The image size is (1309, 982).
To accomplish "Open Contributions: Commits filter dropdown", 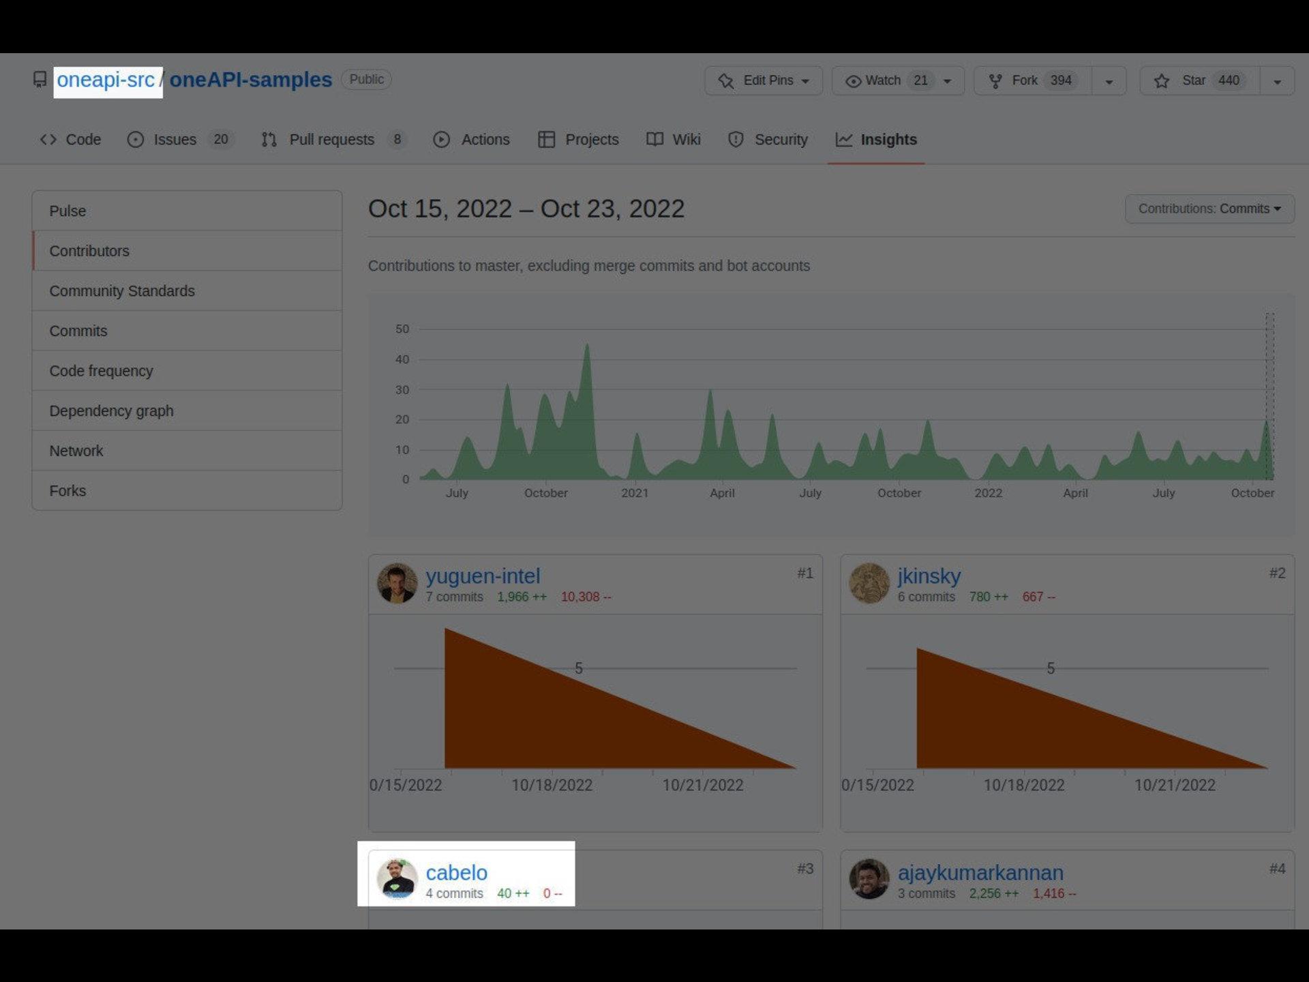I will coord(1209,209).
